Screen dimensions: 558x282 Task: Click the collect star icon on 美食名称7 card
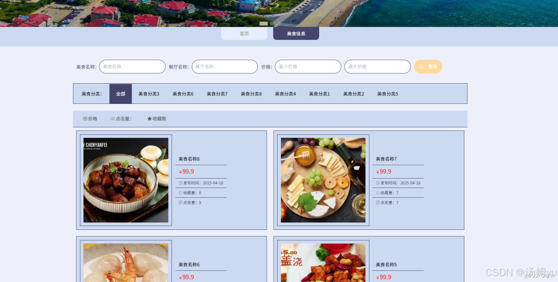(x=377, y=192)
